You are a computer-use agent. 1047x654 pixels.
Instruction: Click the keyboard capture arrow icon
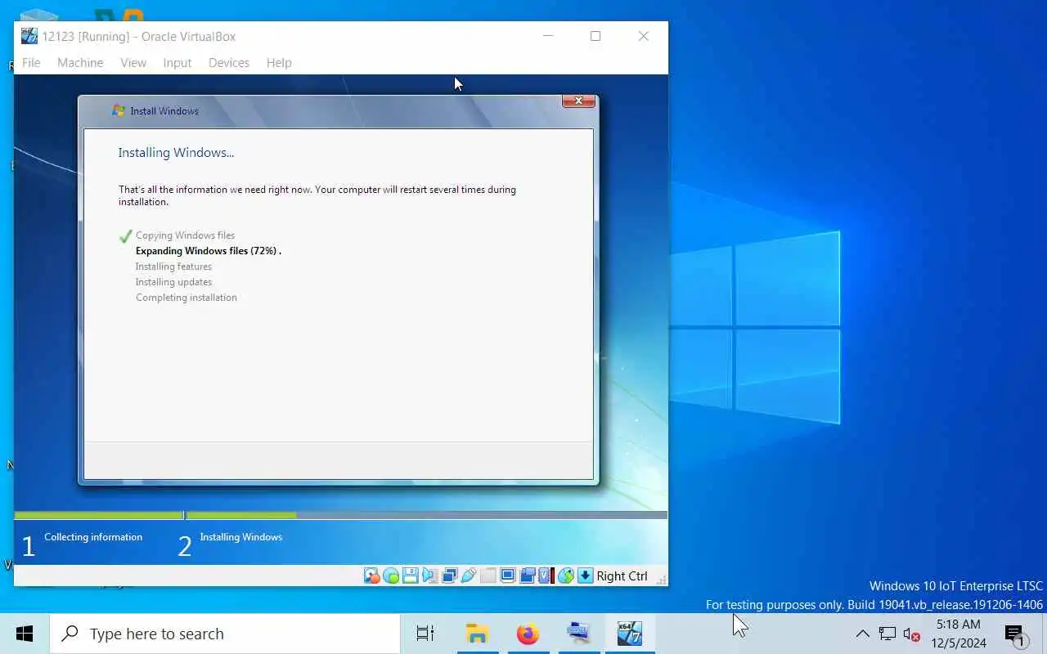[586, 576]
